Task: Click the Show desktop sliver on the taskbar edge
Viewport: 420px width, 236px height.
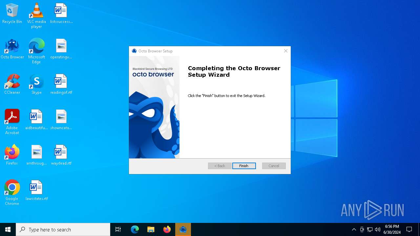Action: (419, 229)
